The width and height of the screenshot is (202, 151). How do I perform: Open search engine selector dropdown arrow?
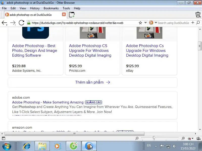coord(156,23)
